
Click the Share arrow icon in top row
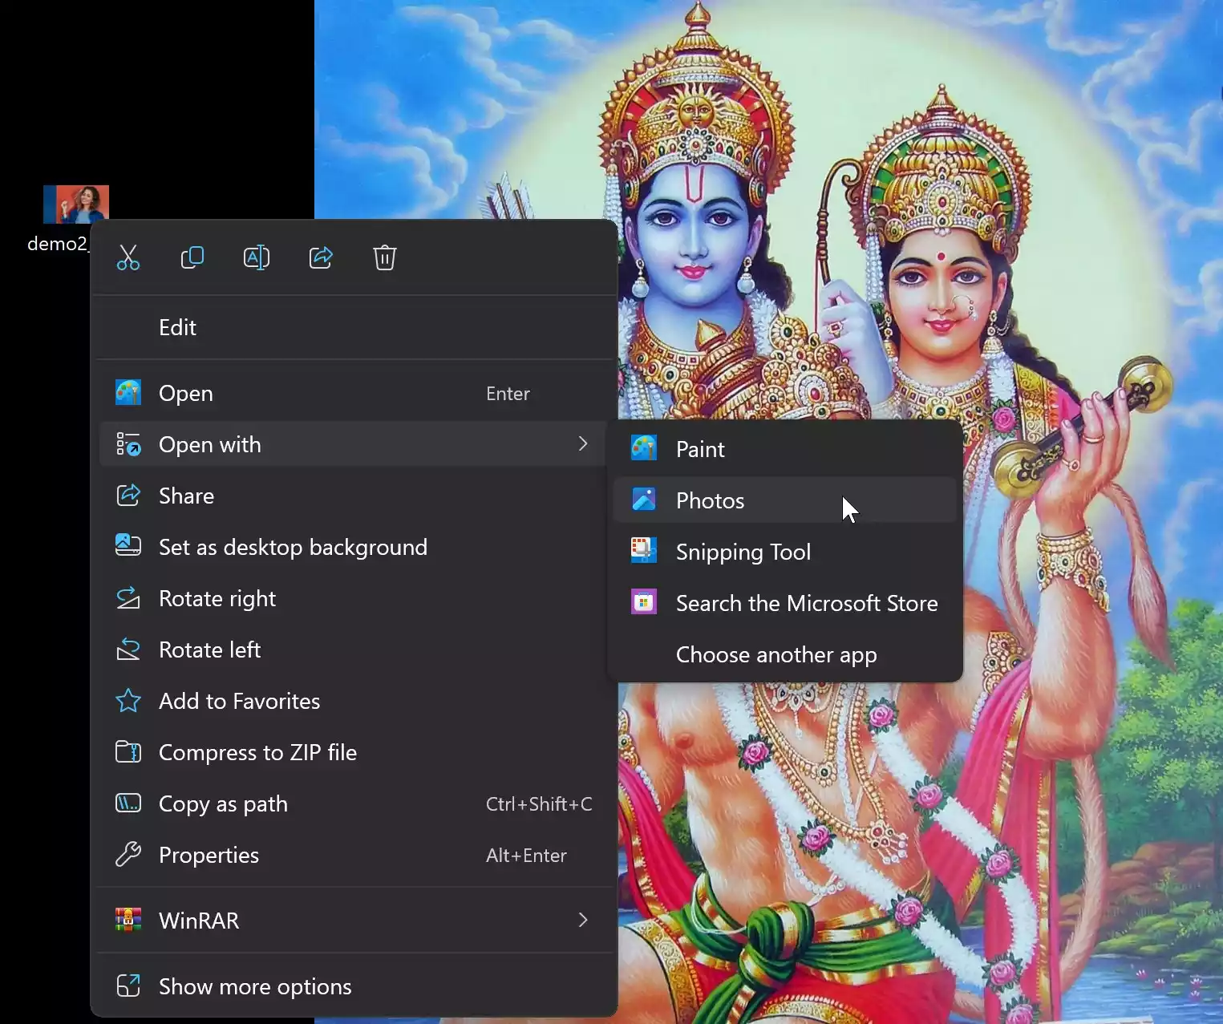coord(321,257)
